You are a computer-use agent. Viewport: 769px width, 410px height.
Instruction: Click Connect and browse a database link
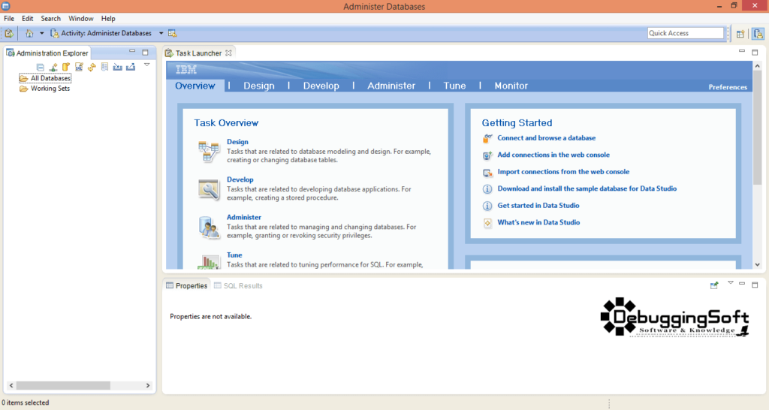coord(547,138)
